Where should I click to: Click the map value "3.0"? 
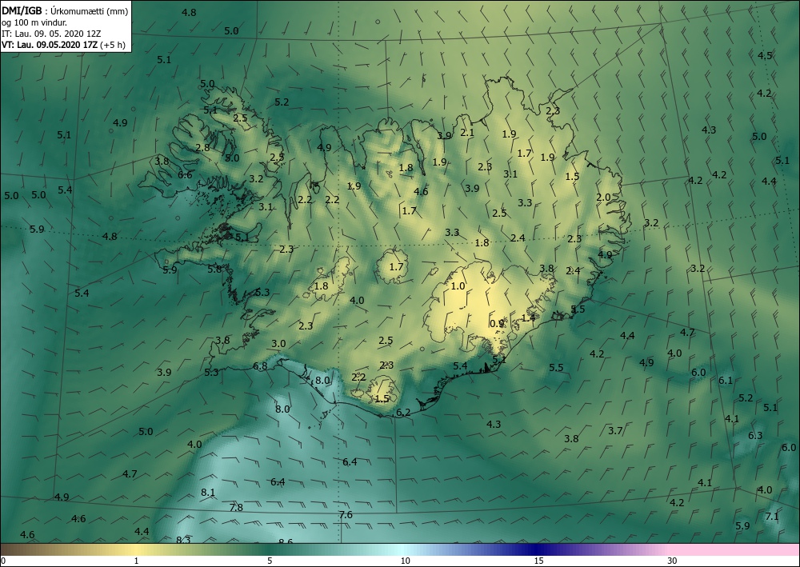pos(278,344)
